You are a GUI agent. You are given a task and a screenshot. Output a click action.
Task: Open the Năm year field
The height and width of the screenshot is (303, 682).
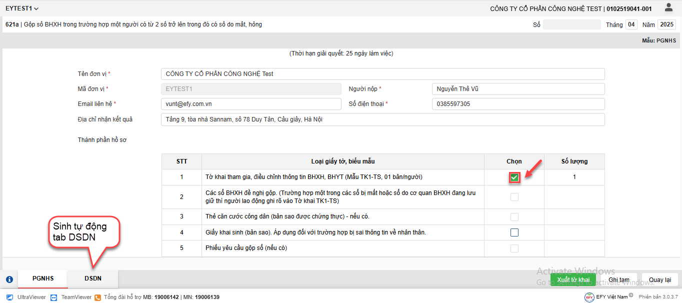(666, 24)
